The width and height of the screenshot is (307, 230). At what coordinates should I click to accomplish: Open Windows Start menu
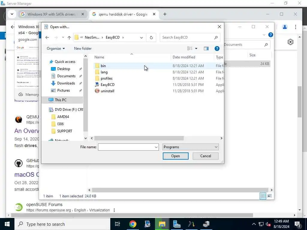coord(7,224)
